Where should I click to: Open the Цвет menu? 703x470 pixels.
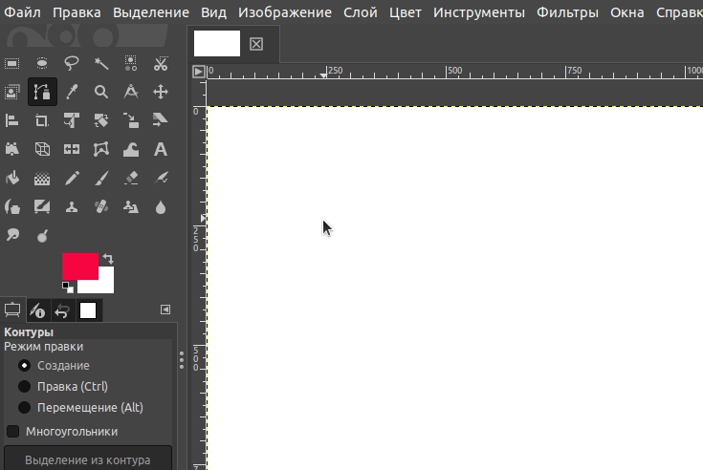pos(406,12)
